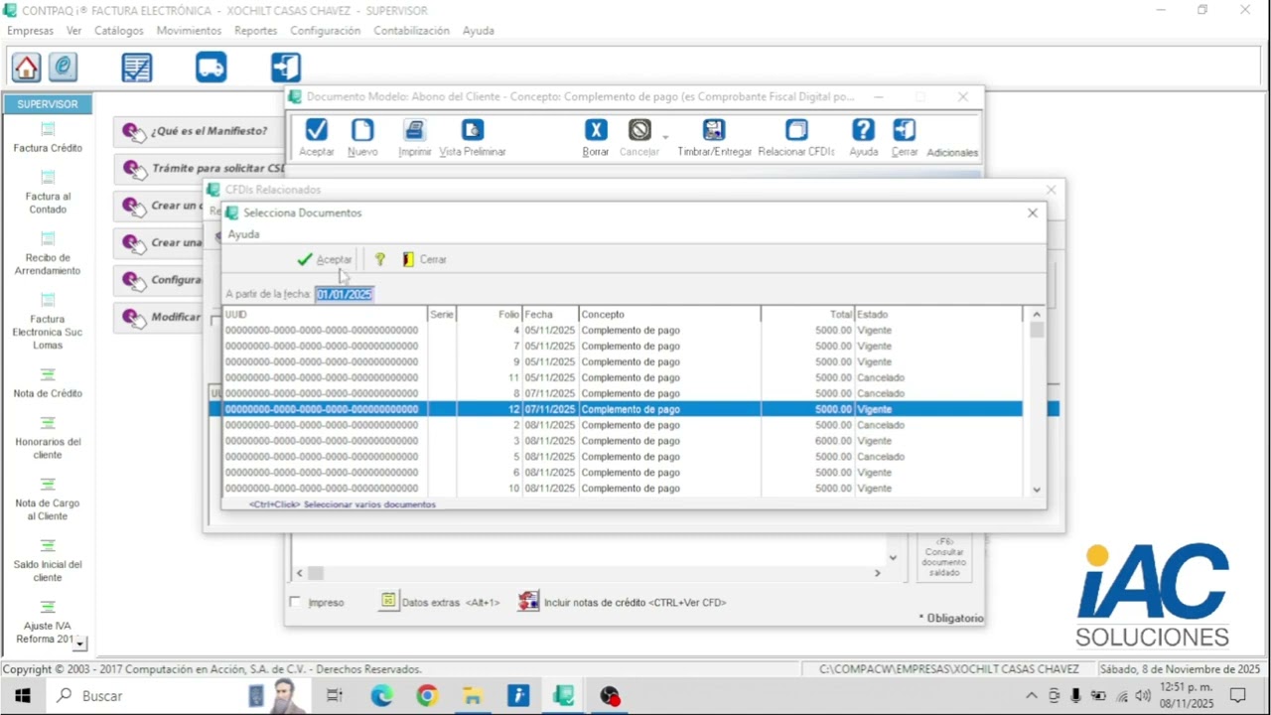Image resolution: width=1271 pixels, height=715 pixels.
Task: Open Windows Start menu
Action: coord(22,696)
